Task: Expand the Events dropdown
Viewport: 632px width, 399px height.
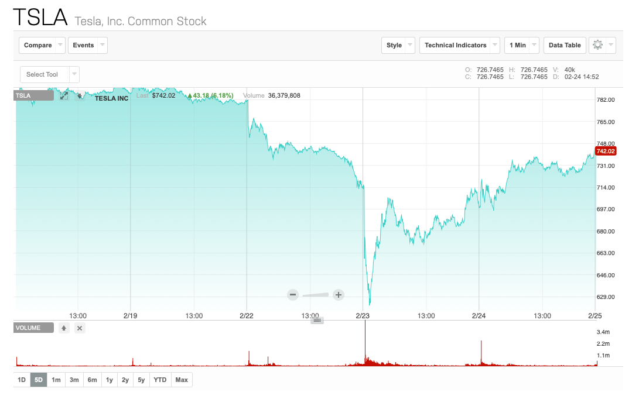Action: tap(87, 45)
